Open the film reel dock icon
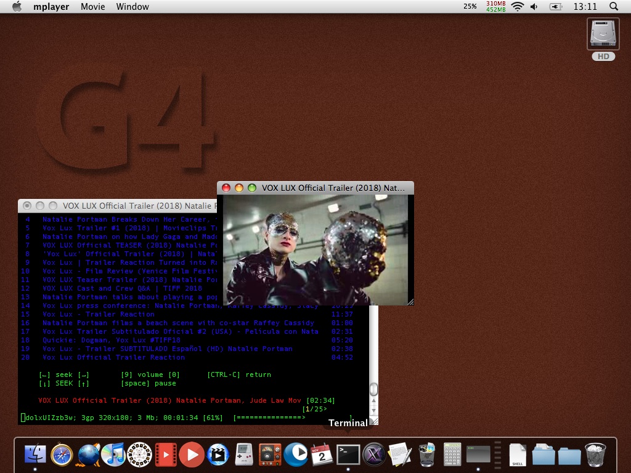Image resolution: width=631 pixels, height=473 pixels. point(140,455)
